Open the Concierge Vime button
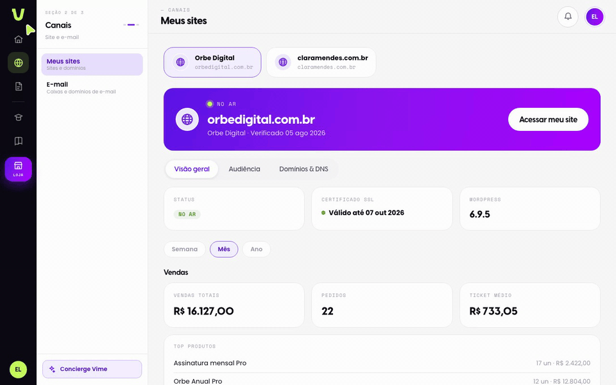616x385 pixels. coord(92,370)
